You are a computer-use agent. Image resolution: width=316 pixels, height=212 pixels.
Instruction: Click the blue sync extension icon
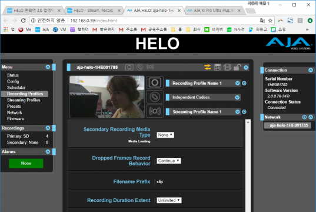pyautogui.click(x=290, y=21)
